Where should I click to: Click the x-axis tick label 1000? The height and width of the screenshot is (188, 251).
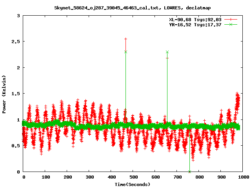pos(243,177)
